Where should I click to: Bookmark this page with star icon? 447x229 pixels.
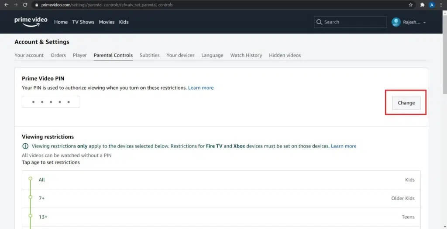pos(410,5)
